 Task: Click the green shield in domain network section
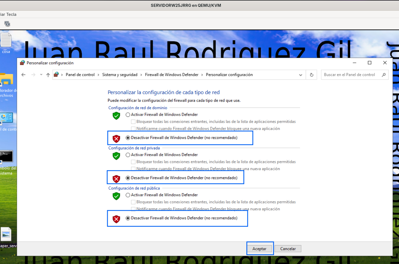116,116
